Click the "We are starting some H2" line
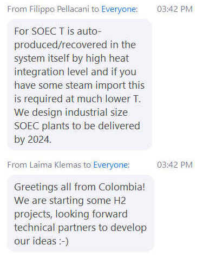This screenshot has height=258, width=203. tap(70, 201)
